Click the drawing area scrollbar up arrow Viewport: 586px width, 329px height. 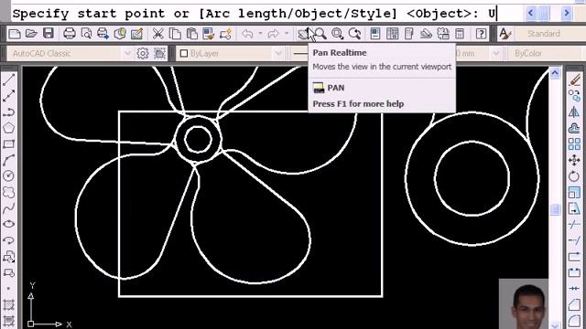click(x=555, y=73)
